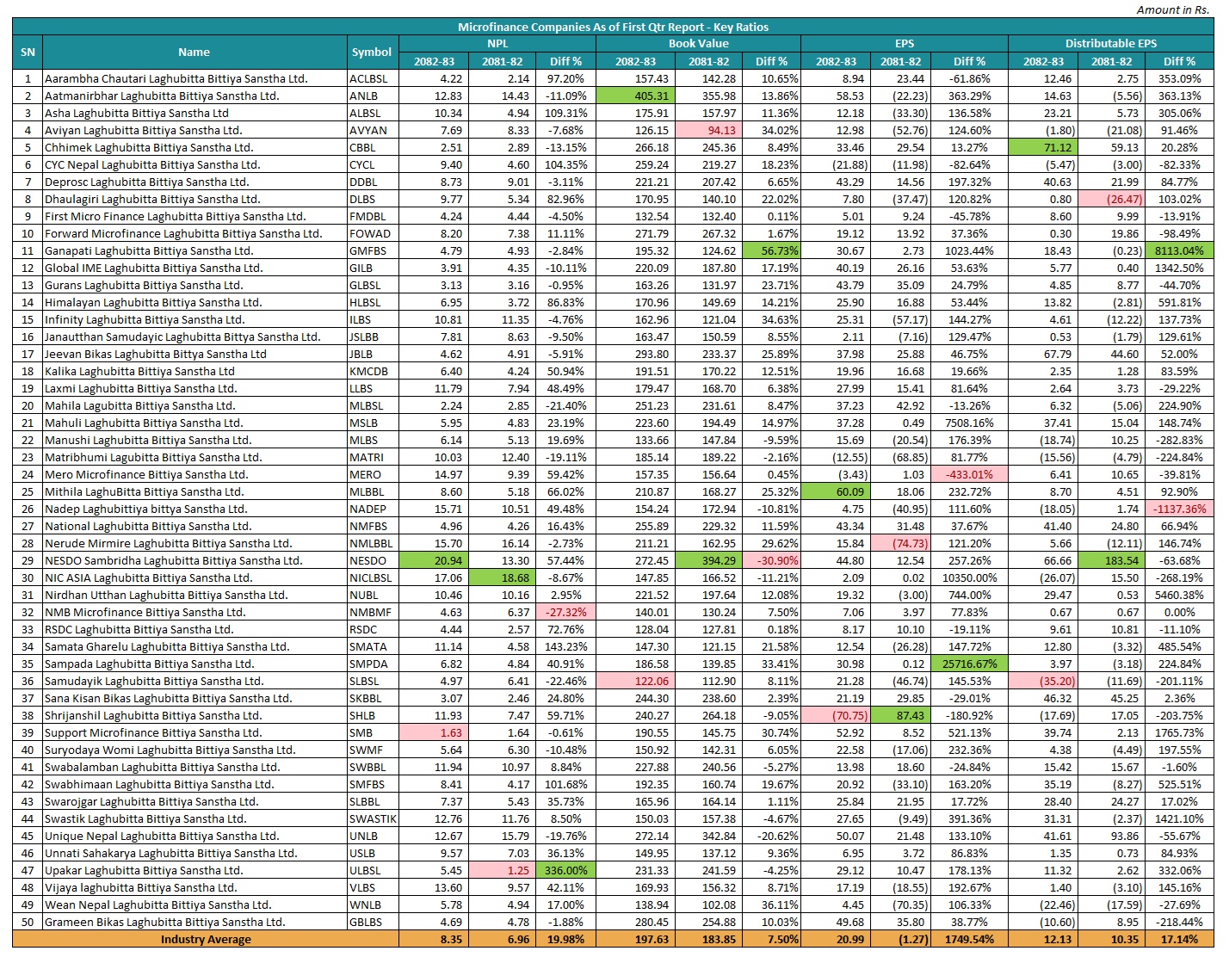Click the 'Diff %' header under EPS
The width and height of the screenshot is (1229, 957).
969,61
